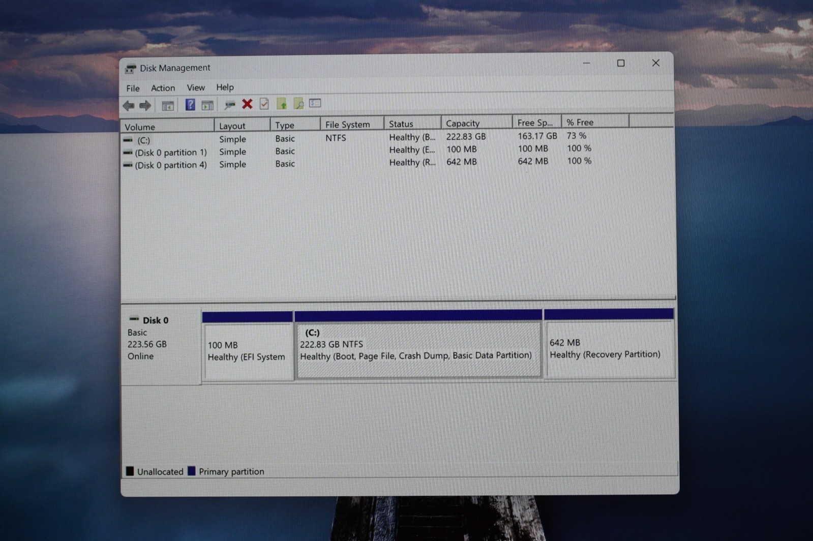This screenshot has width=813, height=541.
Task: Click the Disk Management title bar icon
Action: (x=131, y=69)
